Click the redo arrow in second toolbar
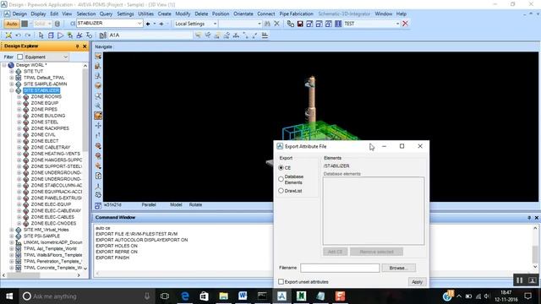 pos(28,35)
